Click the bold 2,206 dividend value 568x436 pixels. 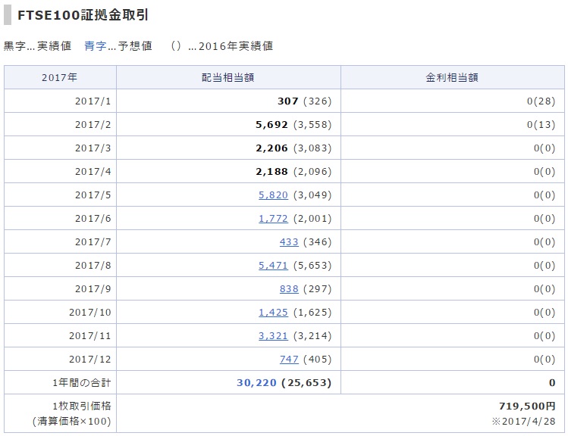point(271,148)
